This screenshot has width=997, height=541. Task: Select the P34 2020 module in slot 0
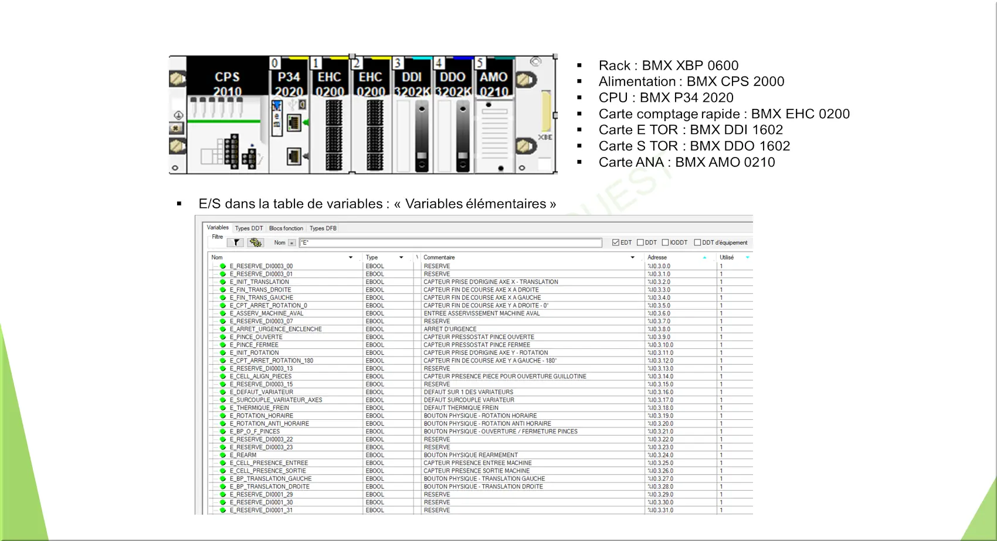click(289, 115)
